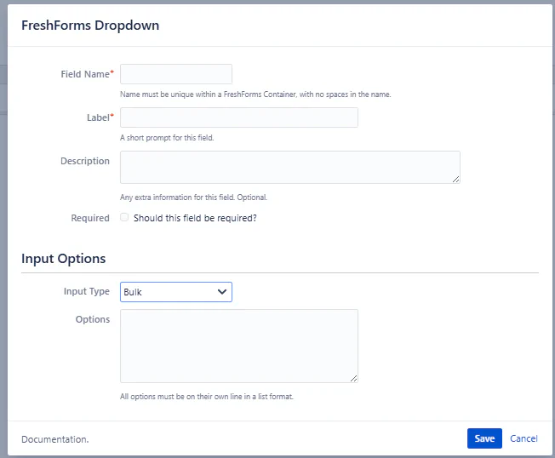Click the Description box resize handle
Viewport: 555px width, 458px height.
[x=455, y=179]
